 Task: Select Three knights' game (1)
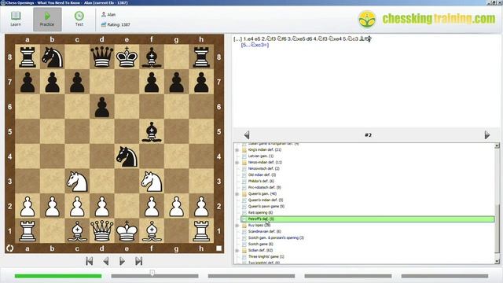coord(266,257)
